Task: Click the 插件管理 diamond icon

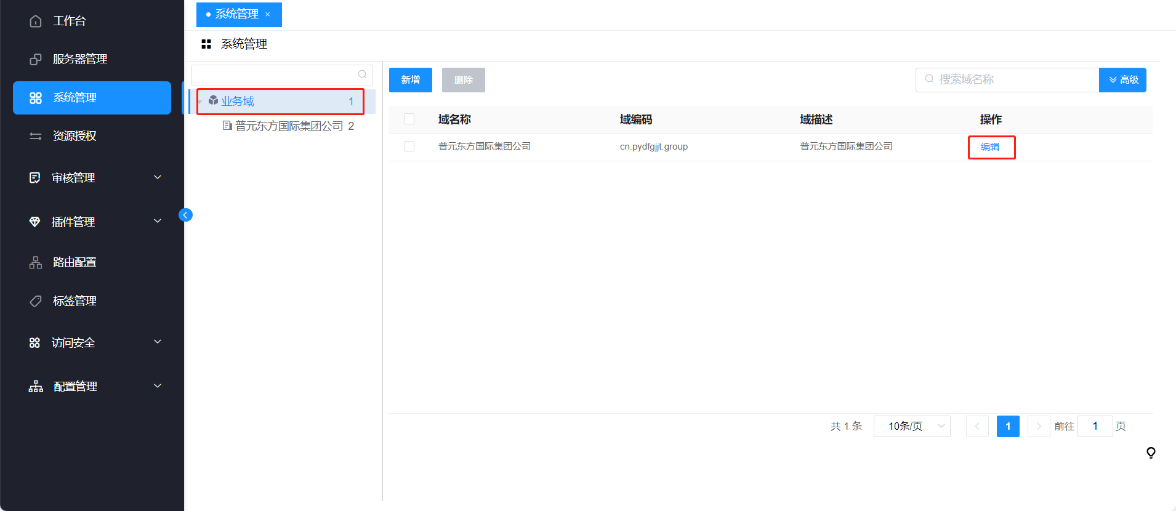Action: pos(35,222)
